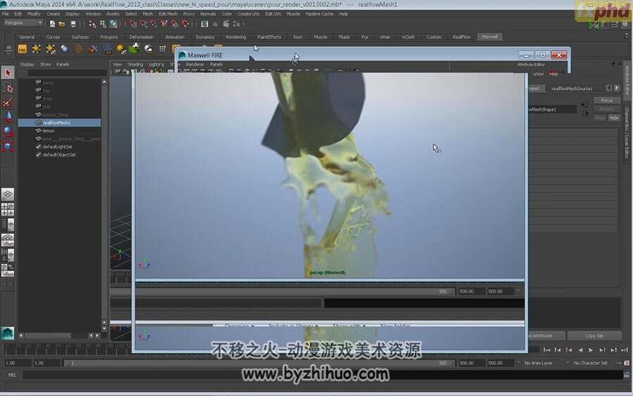Screen dimensions: 633x396
Task: Go to start of playback range
Action: (547, 350)
